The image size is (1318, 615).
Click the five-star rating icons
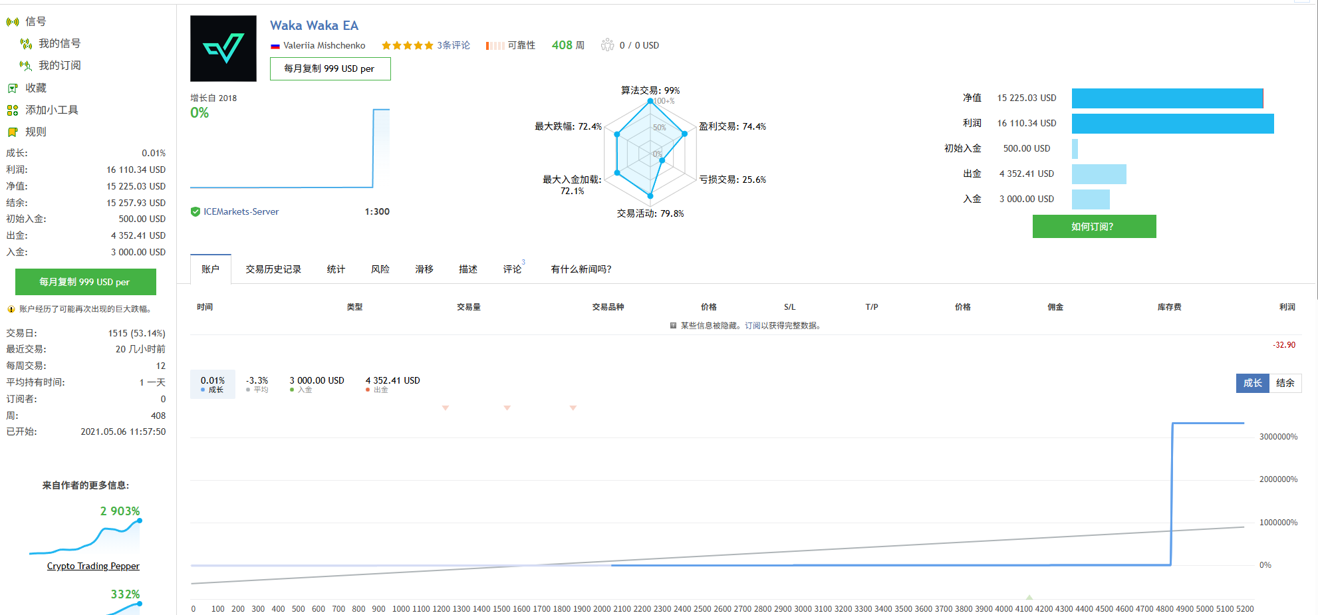(407, 46)
